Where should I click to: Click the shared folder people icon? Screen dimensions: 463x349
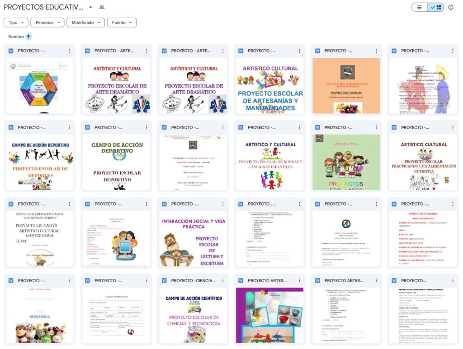pos(102,7)
